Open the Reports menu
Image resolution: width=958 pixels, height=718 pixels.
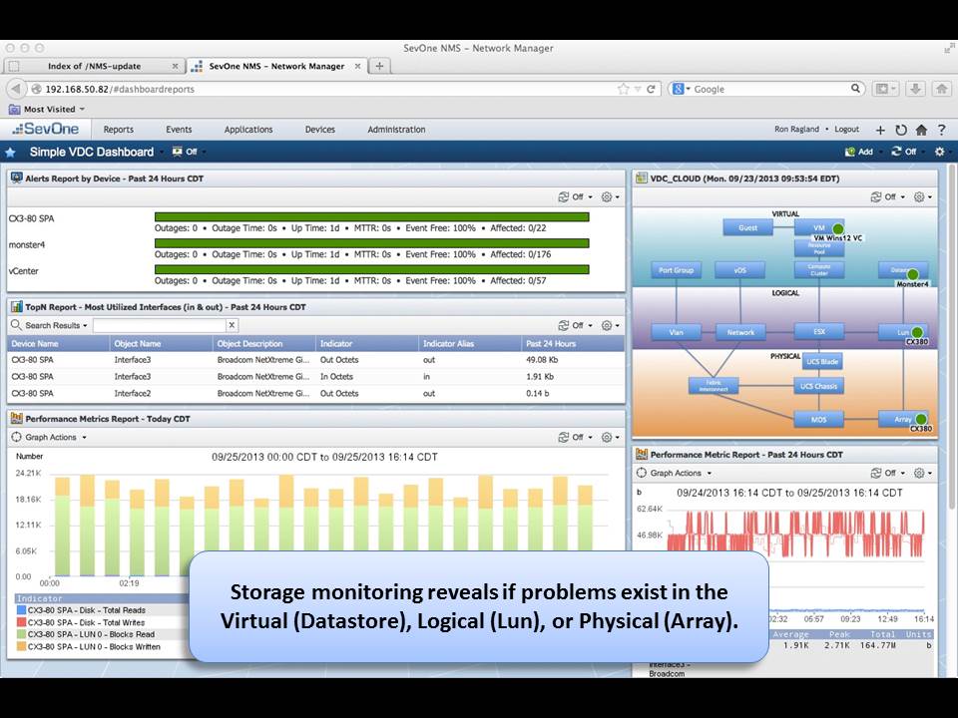tap(119, 130)
